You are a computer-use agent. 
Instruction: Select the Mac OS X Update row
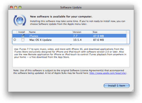pyautogui.click(x=70, y=40)
